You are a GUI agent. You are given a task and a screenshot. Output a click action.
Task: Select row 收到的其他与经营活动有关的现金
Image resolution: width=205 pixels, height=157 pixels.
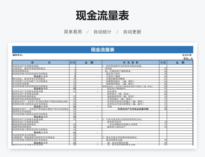(30, 74)
